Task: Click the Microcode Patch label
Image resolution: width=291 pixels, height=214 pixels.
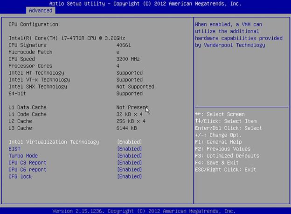Action: 30,52
